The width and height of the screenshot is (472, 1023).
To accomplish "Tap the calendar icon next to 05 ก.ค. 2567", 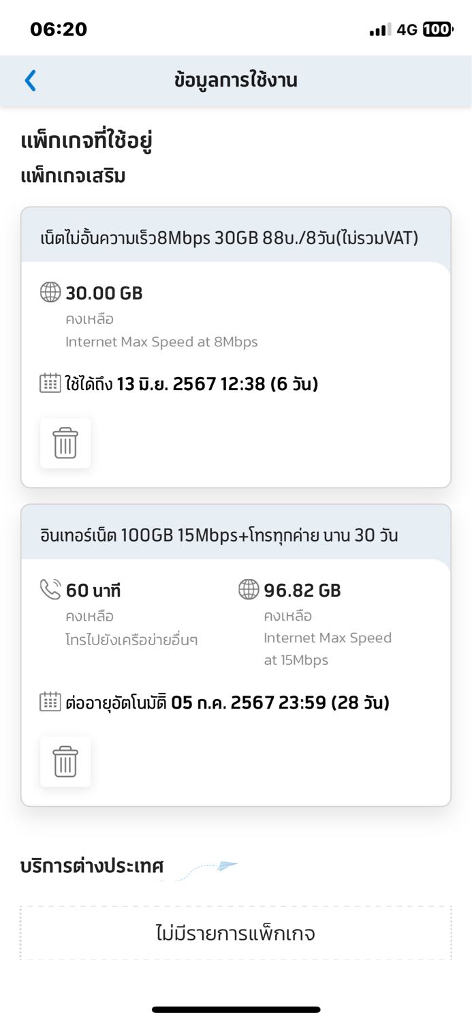I will tap(50, 702).
